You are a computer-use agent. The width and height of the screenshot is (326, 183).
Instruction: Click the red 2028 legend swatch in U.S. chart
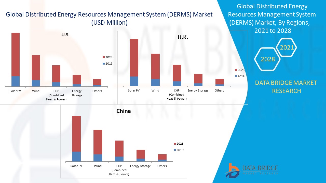103,57
